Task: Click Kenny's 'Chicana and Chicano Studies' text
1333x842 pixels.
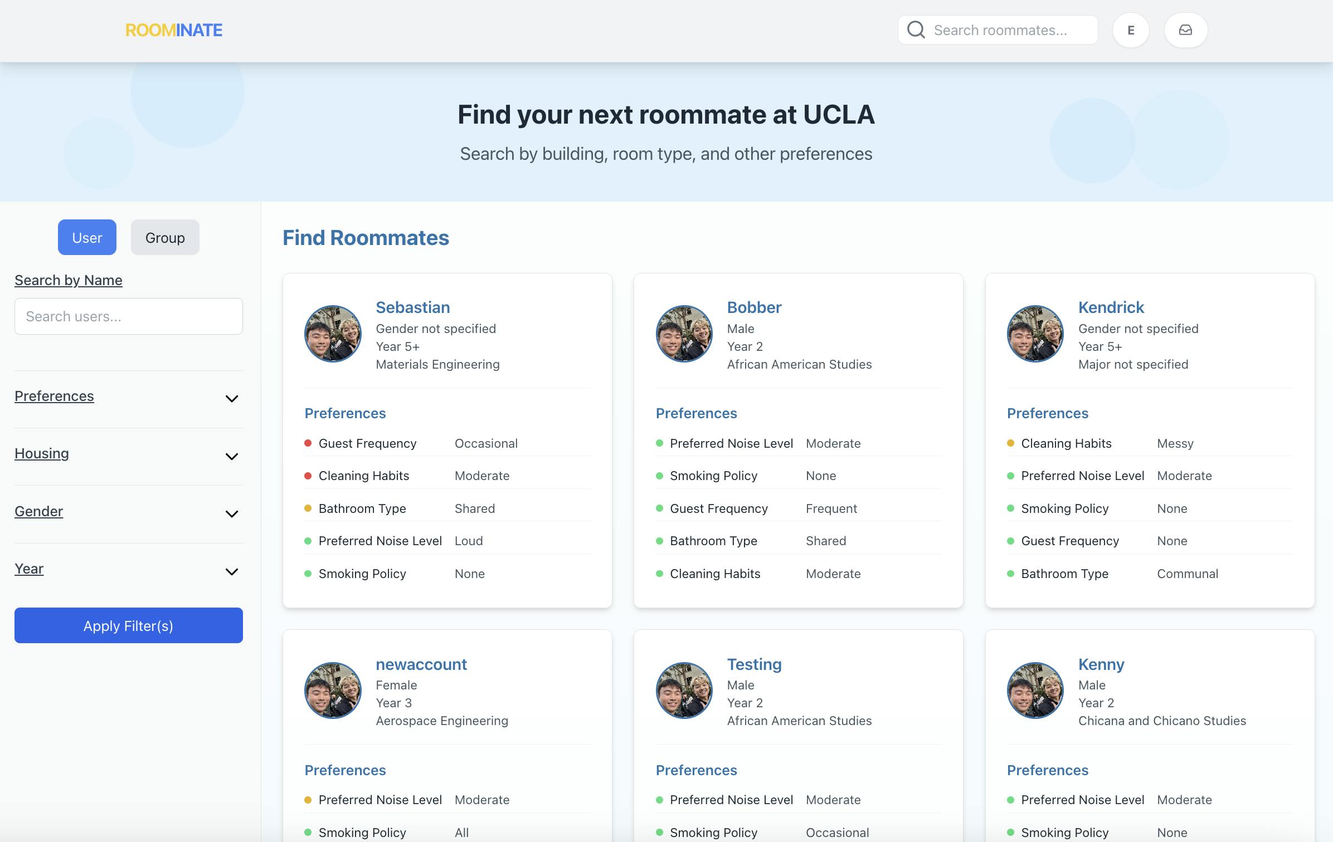Action: tap(1162, 721)
